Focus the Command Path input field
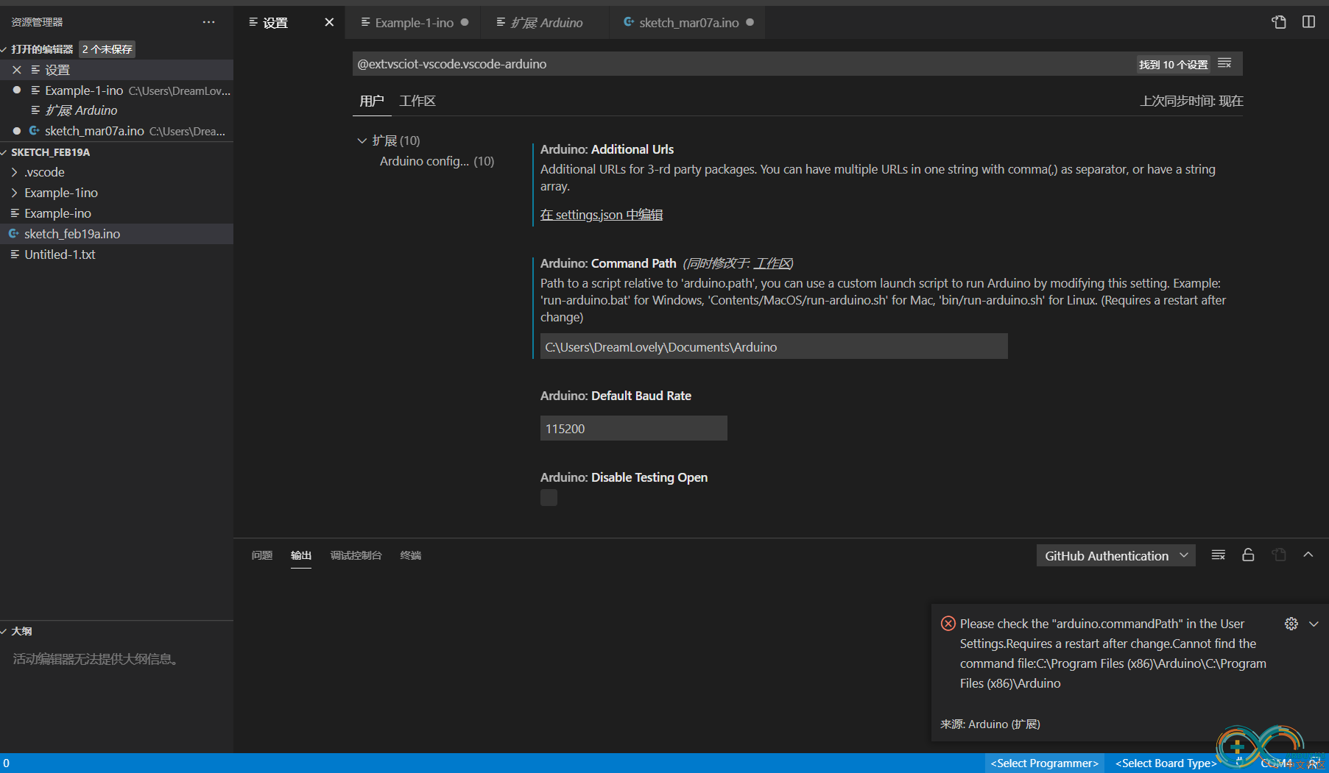The image size is (1329, 773). pyautogui.click(x=774, y=346)
